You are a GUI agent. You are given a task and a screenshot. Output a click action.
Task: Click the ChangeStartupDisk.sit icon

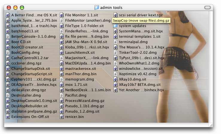point(8,68)
